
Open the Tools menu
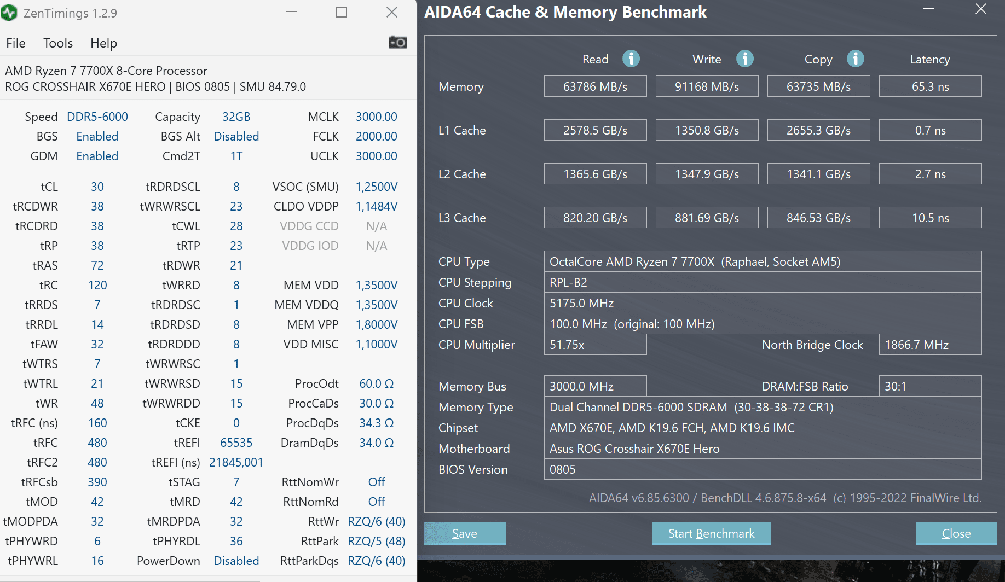[58, 43]
